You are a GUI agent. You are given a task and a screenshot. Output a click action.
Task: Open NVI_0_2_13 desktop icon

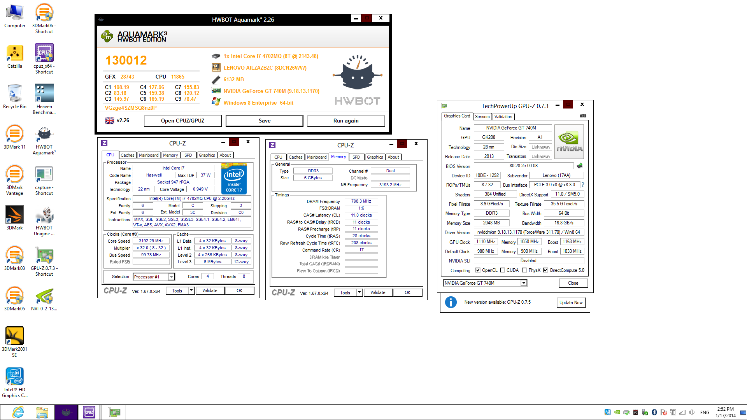(44, 299)
